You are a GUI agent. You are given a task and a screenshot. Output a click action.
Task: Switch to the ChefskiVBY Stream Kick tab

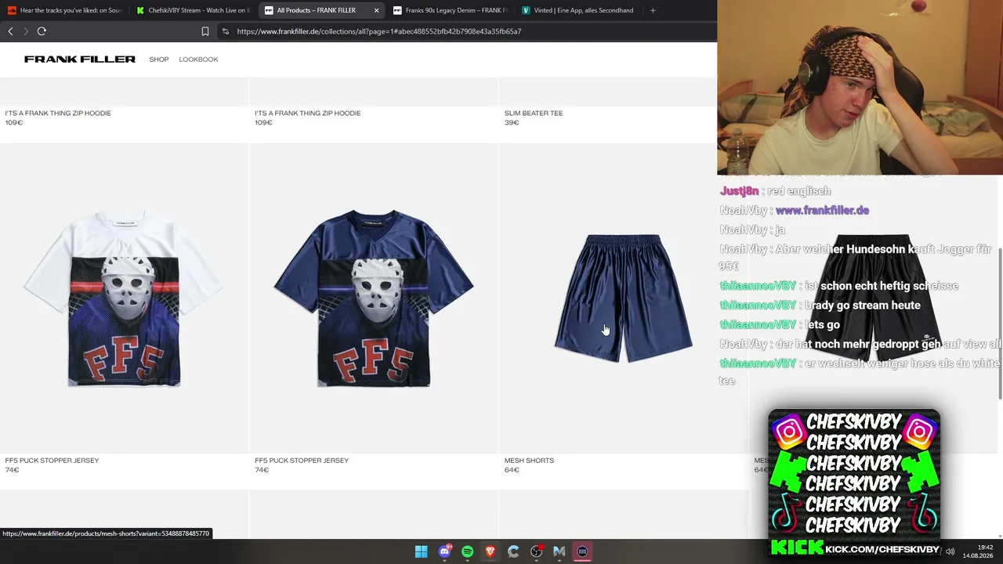point(193,10)
